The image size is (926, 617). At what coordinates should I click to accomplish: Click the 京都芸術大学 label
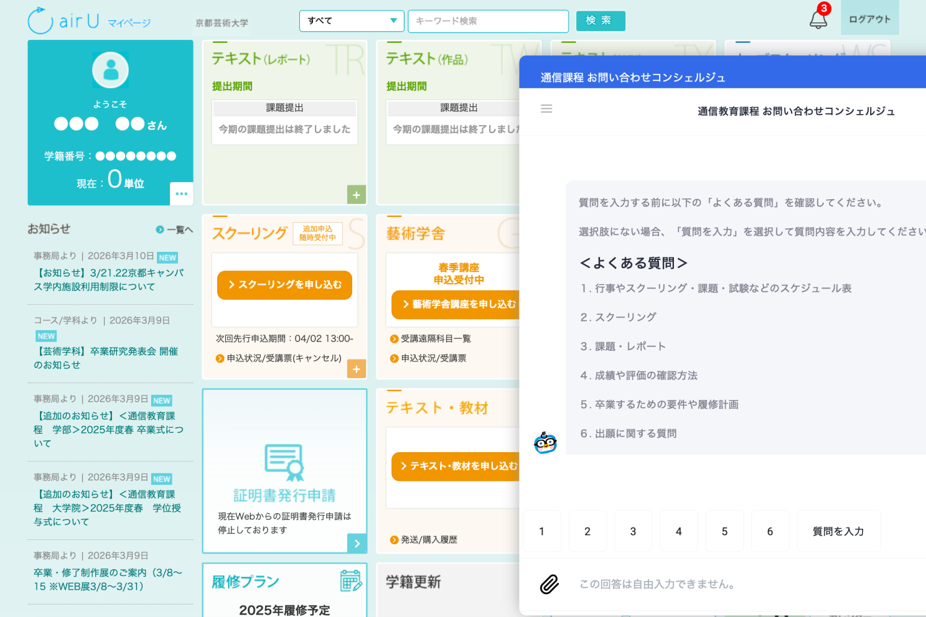[x=222, y=23]
